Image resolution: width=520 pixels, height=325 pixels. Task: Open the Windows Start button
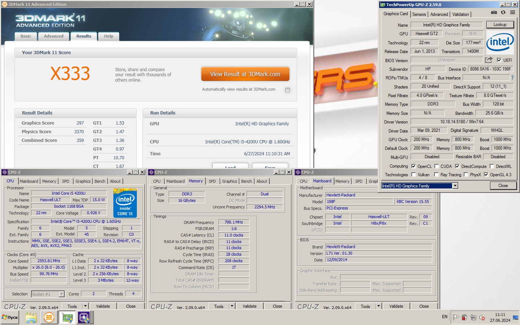point(10,317)
